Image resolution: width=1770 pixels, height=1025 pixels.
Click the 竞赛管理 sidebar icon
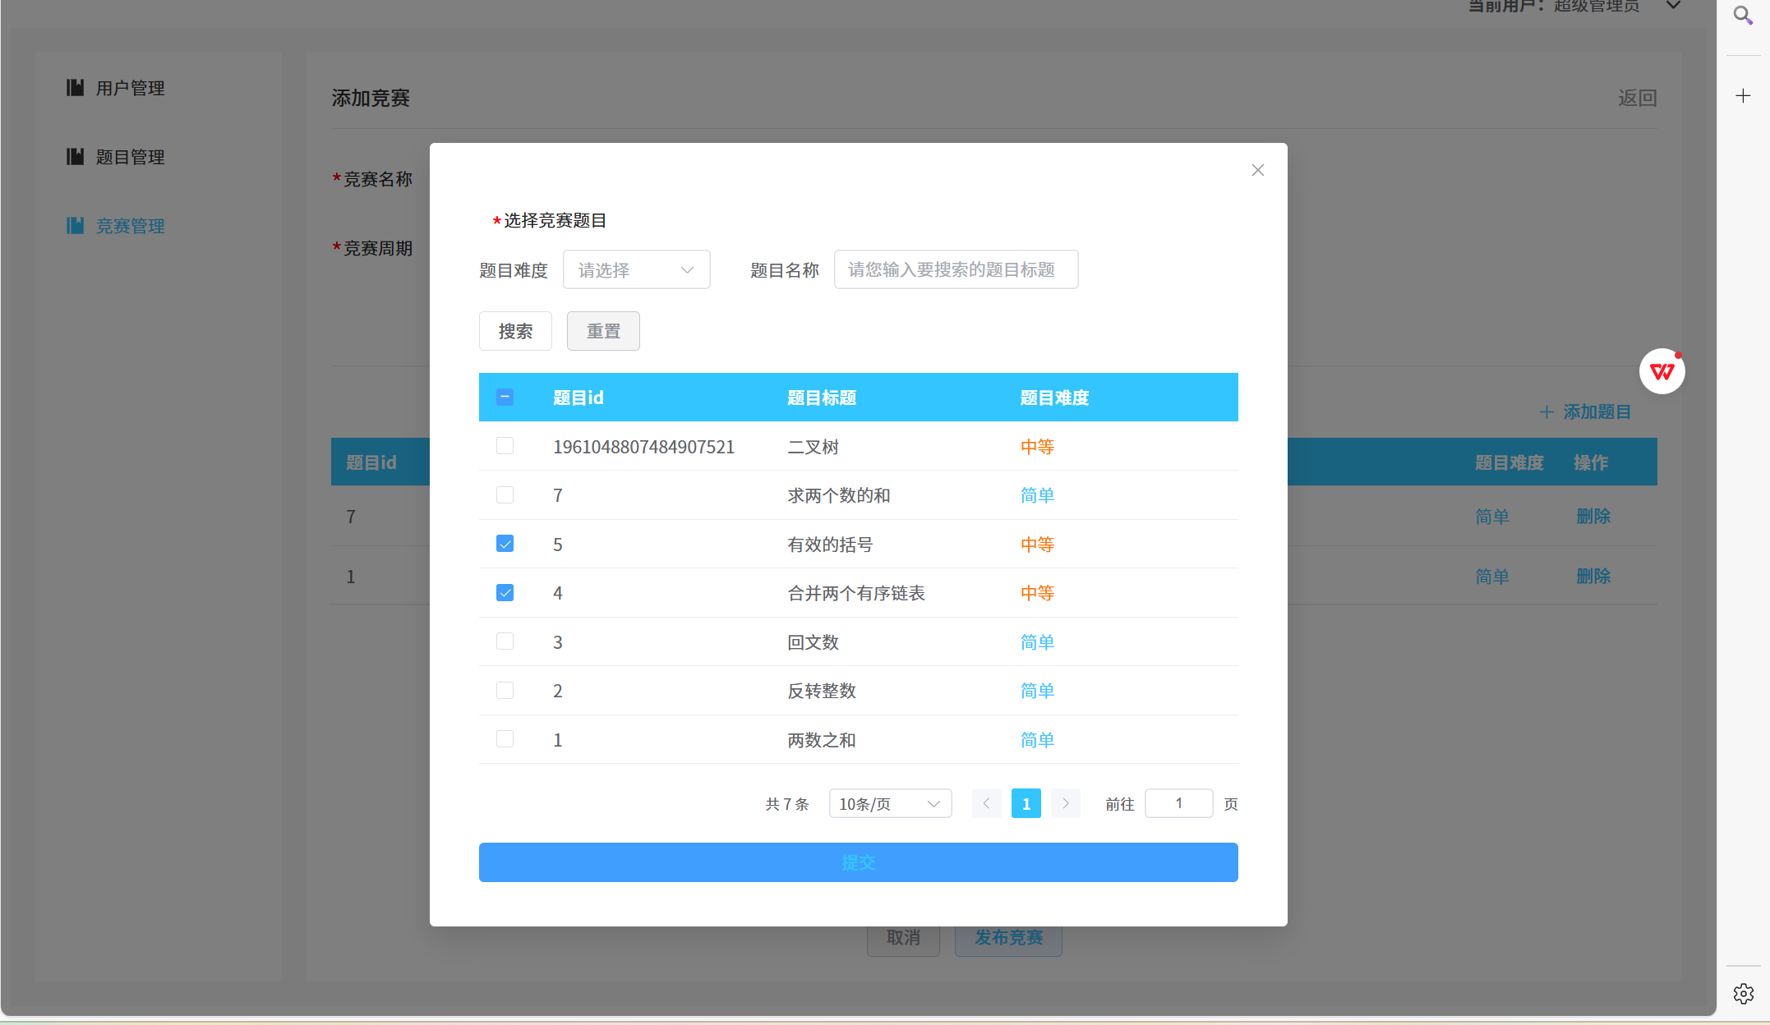click(x=76, y=226)
